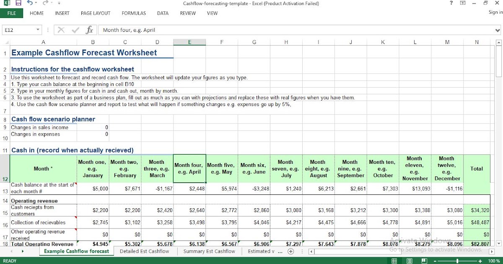Click Changes in sales income value cell
Viewport: 503px width, 264px height.
click(x=93, y=127)
